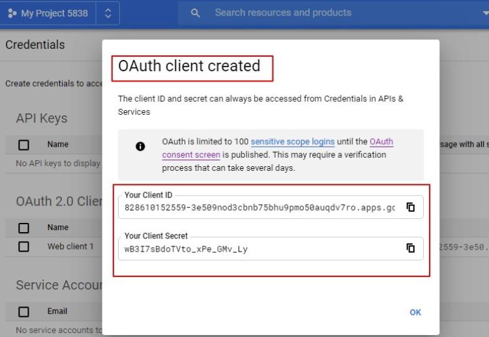
Task: Tick the Service Accounts Email checkbox
Action: click(x=23, y=312)
